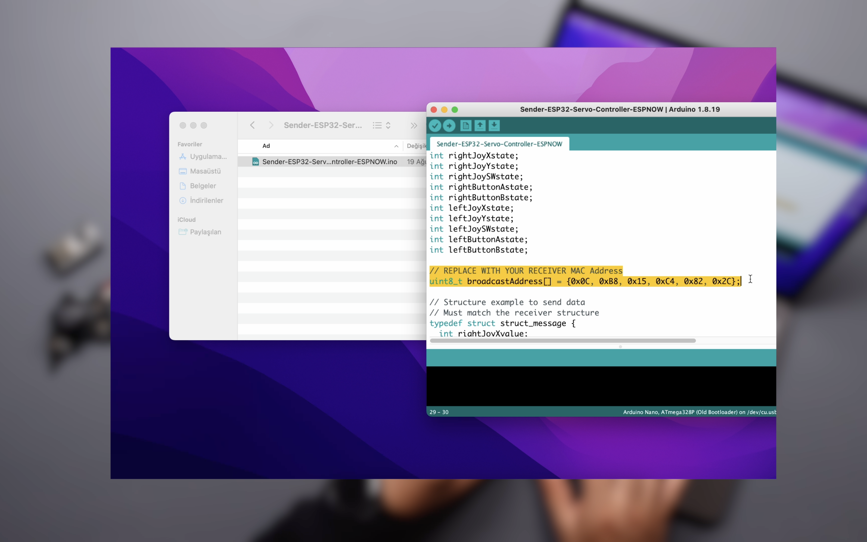The width and height of the screenshot is (867, 542).
Task: Expand the Finder toolbar overflow chevrons
Action: pos(414,125)
